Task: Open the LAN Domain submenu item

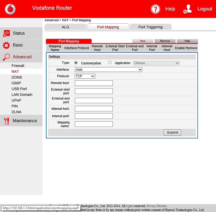Action: (22, 95)
